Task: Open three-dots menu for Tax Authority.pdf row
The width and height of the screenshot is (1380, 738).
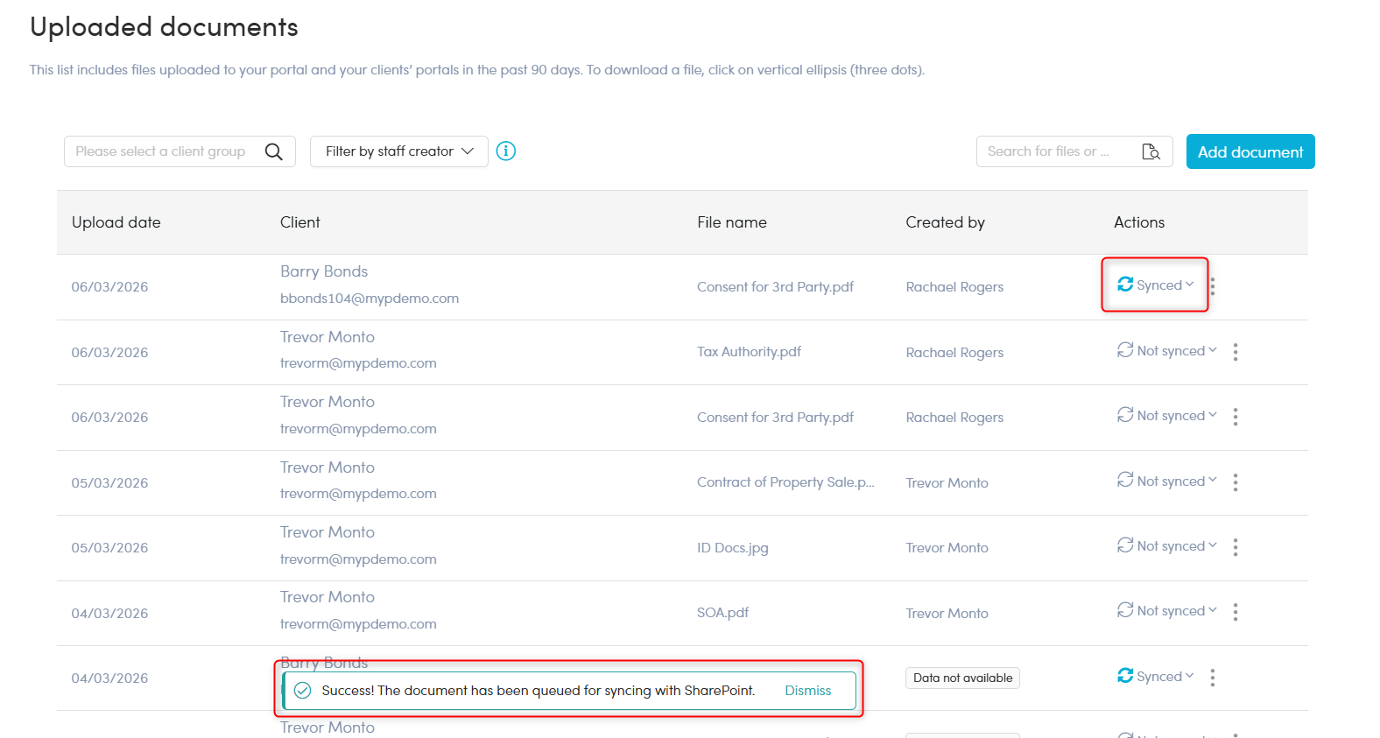Action: pos(1236,352)
